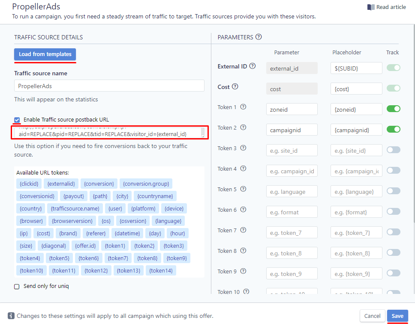Screen dimensions: 415x326
Task: Toggle the Token 8 track switch
Action: [x=393, y=252]
